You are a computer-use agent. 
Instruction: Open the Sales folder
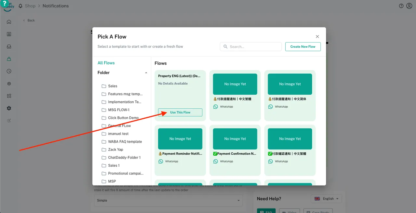coord(112,86)
